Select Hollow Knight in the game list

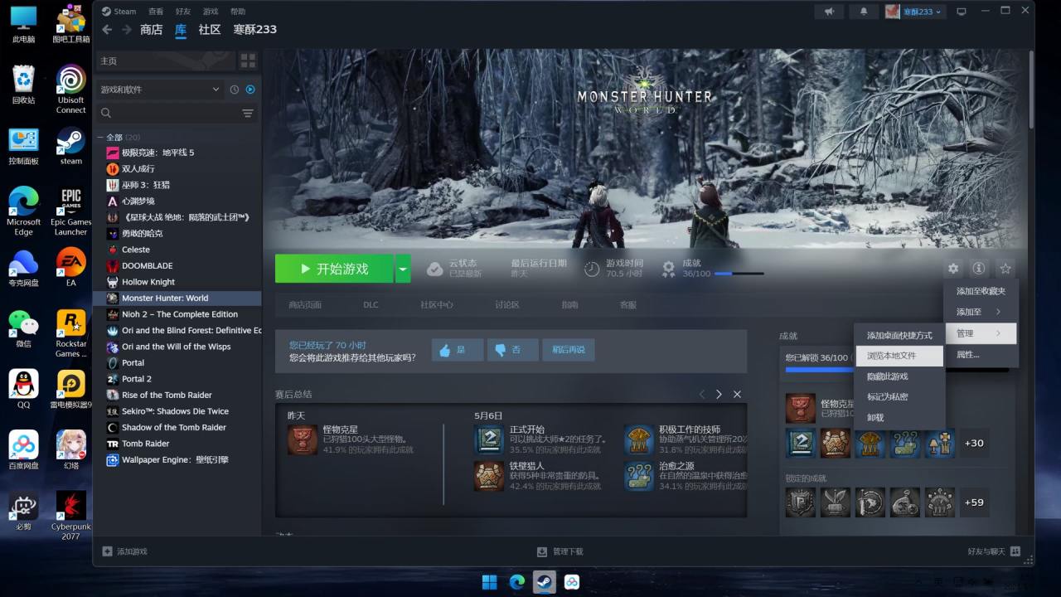point(178,282)
